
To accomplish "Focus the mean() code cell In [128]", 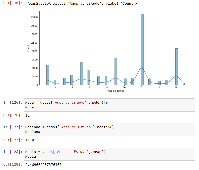I will (109, 154).
